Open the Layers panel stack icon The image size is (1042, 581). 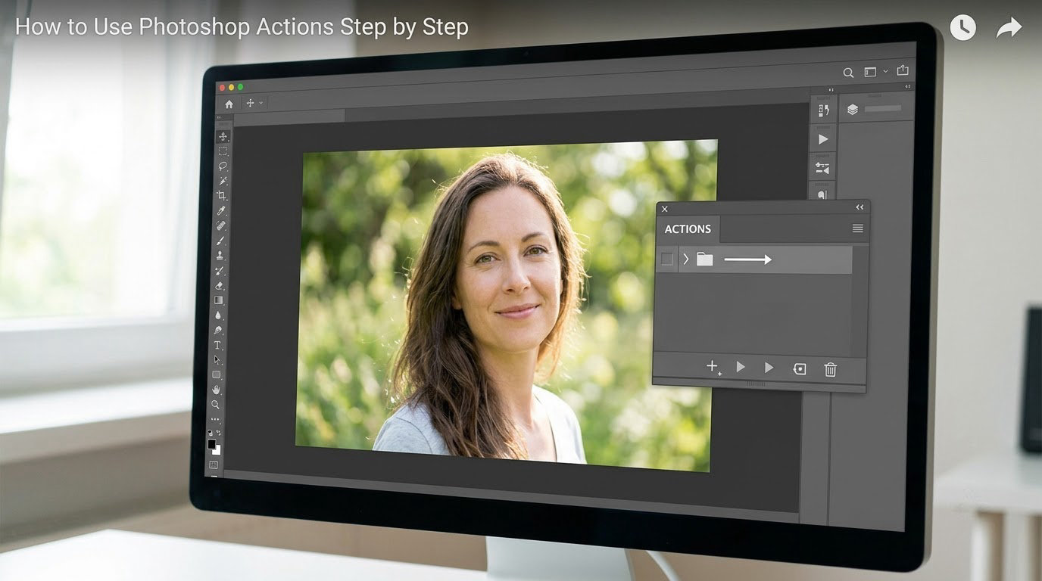853,110
